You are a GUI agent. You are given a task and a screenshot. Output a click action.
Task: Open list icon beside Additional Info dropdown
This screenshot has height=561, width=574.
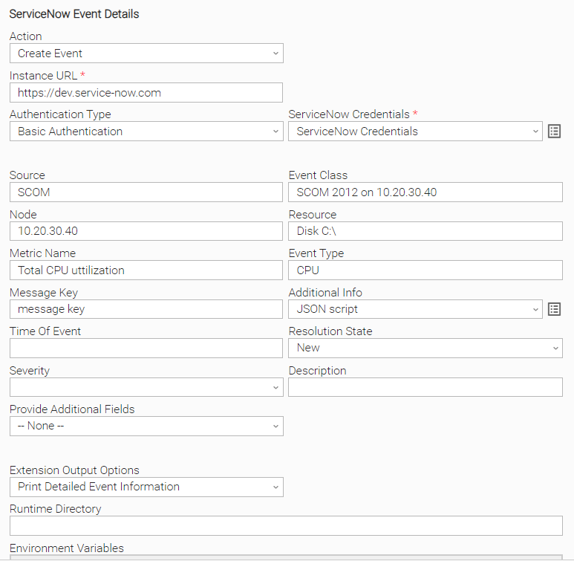pyautogui.click(x=554, y=309)
